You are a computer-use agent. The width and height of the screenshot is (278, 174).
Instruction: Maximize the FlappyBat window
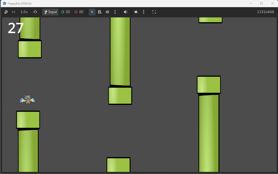(x=262, y=3)
